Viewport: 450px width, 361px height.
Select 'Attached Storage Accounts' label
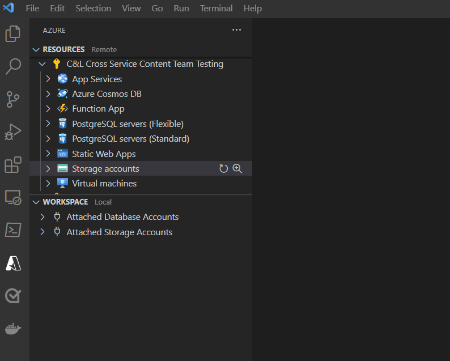pos(120,232)
